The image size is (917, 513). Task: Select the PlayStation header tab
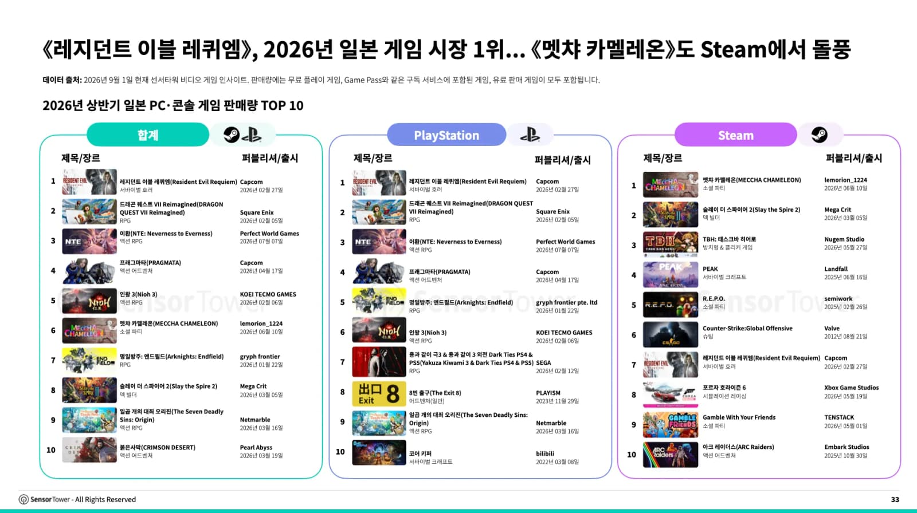(x=446, y=135)
